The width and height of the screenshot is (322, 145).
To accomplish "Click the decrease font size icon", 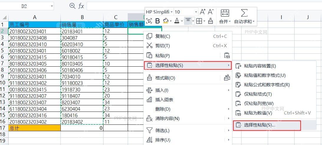I will coord(211,12).
